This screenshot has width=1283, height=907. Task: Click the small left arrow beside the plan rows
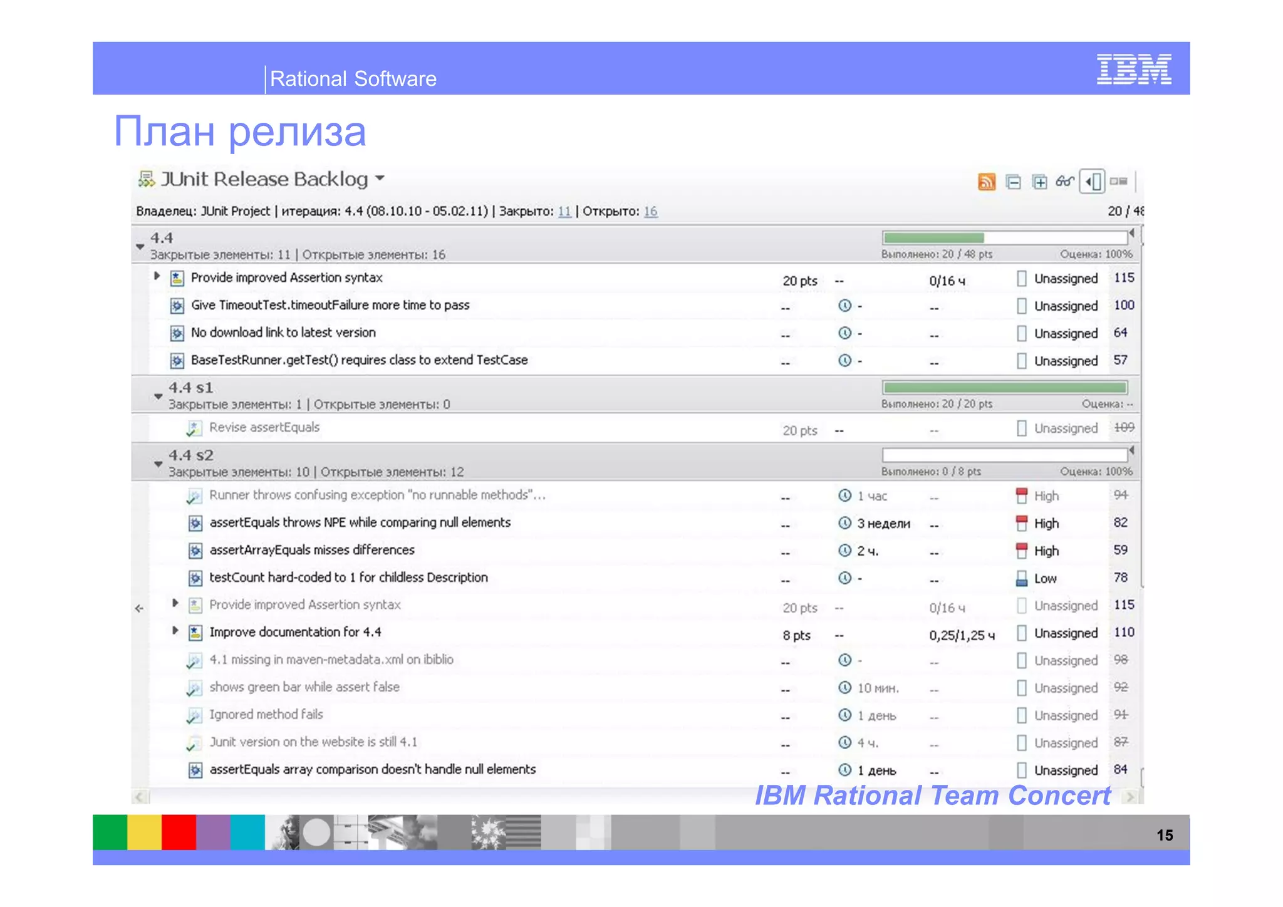139,608
